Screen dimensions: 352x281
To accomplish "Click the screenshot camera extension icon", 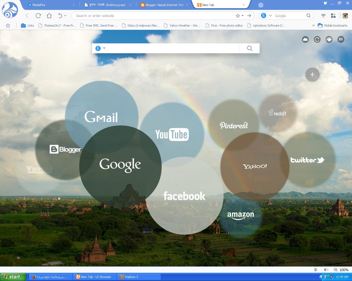I will pos(345,16).
